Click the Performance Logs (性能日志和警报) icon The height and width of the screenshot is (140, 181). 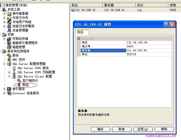click(x=9, y=26)
